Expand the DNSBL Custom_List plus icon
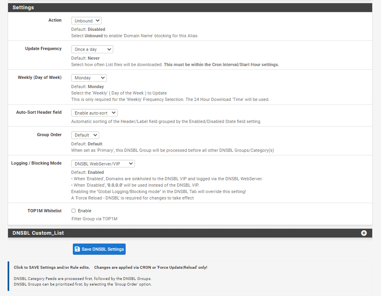 coord(364,233)
